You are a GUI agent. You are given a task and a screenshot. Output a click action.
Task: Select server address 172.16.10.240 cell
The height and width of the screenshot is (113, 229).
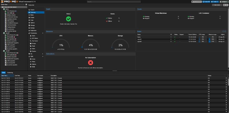click(193, 37)
